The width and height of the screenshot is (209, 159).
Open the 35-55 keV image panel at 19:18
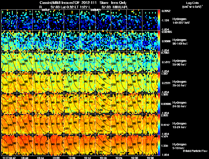pyautogui.click(x=103, y=83)
